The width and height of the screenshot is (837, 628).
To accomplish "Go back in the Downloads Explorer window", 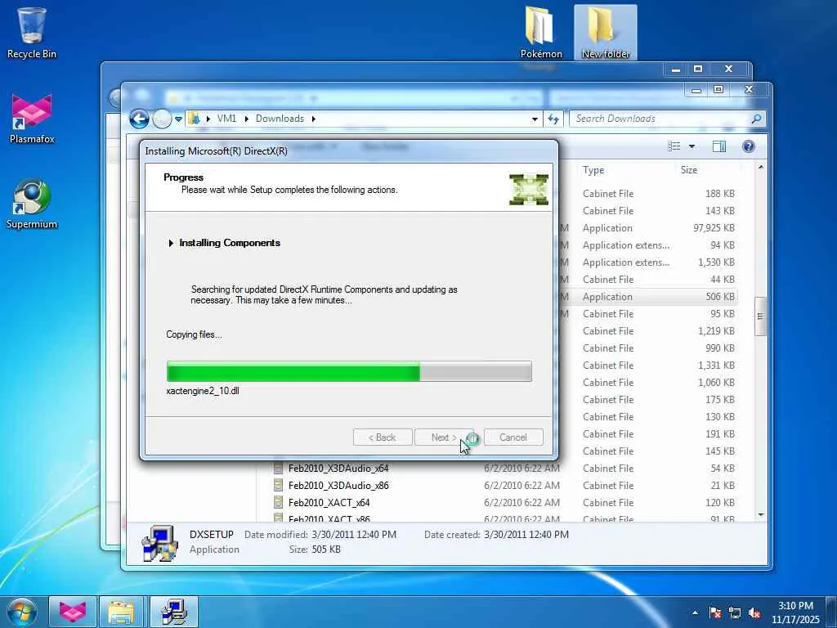I will pos(139,119).
